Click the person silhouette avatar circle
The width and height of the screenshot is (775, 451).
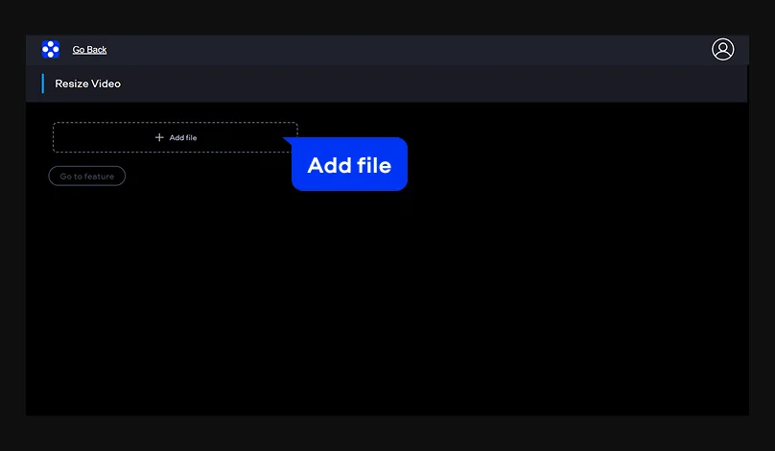[722, 50]
